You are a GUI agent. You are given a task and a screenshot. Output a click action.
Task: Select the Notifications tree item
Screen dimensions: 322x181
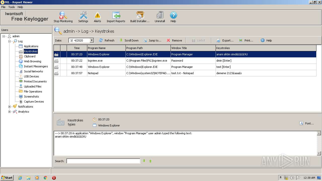[x=25, y=107]
